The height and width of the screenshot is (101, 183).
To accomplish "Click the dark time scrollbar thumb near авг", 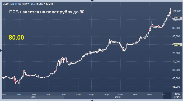I will pos(167,95).
